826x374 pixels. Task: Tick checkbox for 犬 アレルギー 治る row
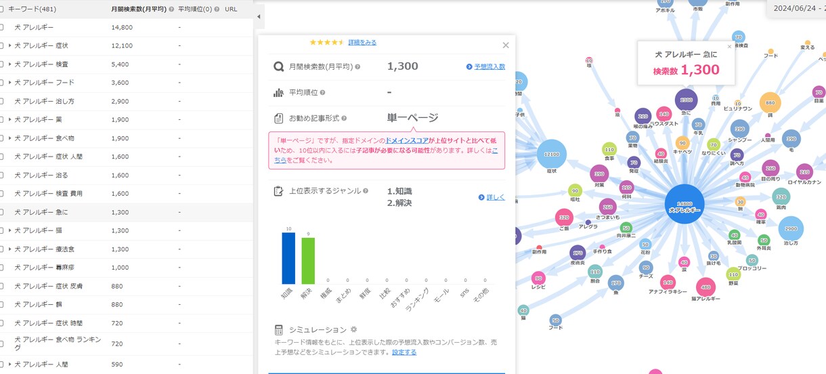point(2,175)
